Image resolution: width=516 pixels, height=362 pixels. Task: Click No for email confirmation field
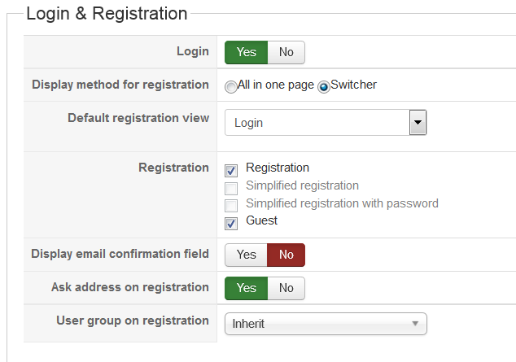point(286,255)
